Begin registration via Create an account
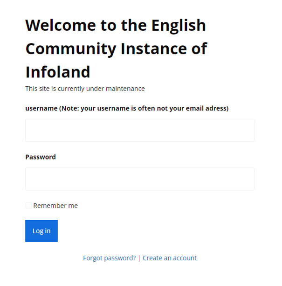282x286 pixels. point(170,258)
